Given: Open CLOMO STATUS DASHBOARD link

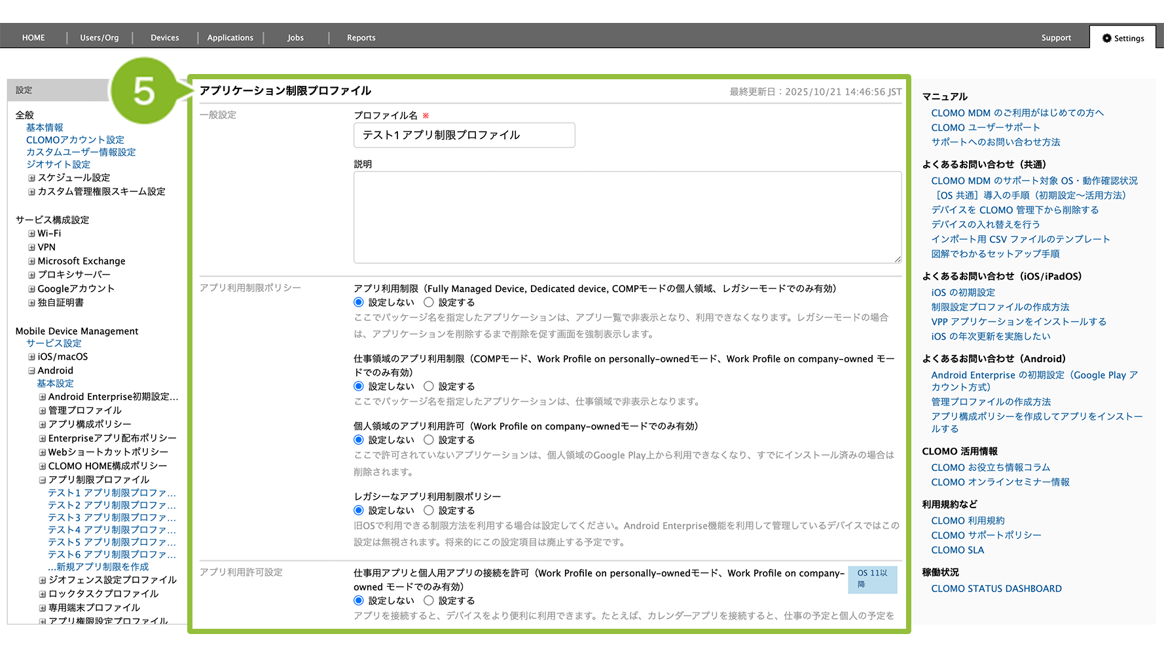Looking at the screenshot, I should click(996, 589).
